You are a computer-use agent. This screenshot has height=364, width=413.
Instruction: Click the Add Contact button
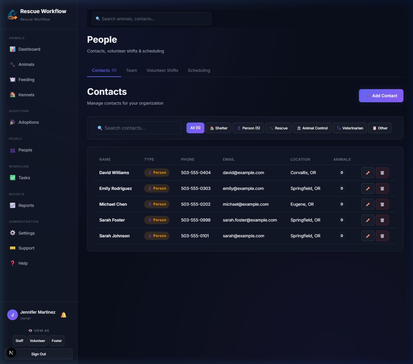coord(381,96)
